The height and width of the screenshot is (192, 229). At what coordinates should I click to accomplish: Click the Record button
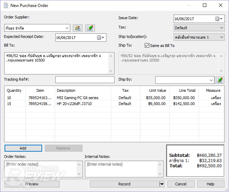[x=125, y=184]
